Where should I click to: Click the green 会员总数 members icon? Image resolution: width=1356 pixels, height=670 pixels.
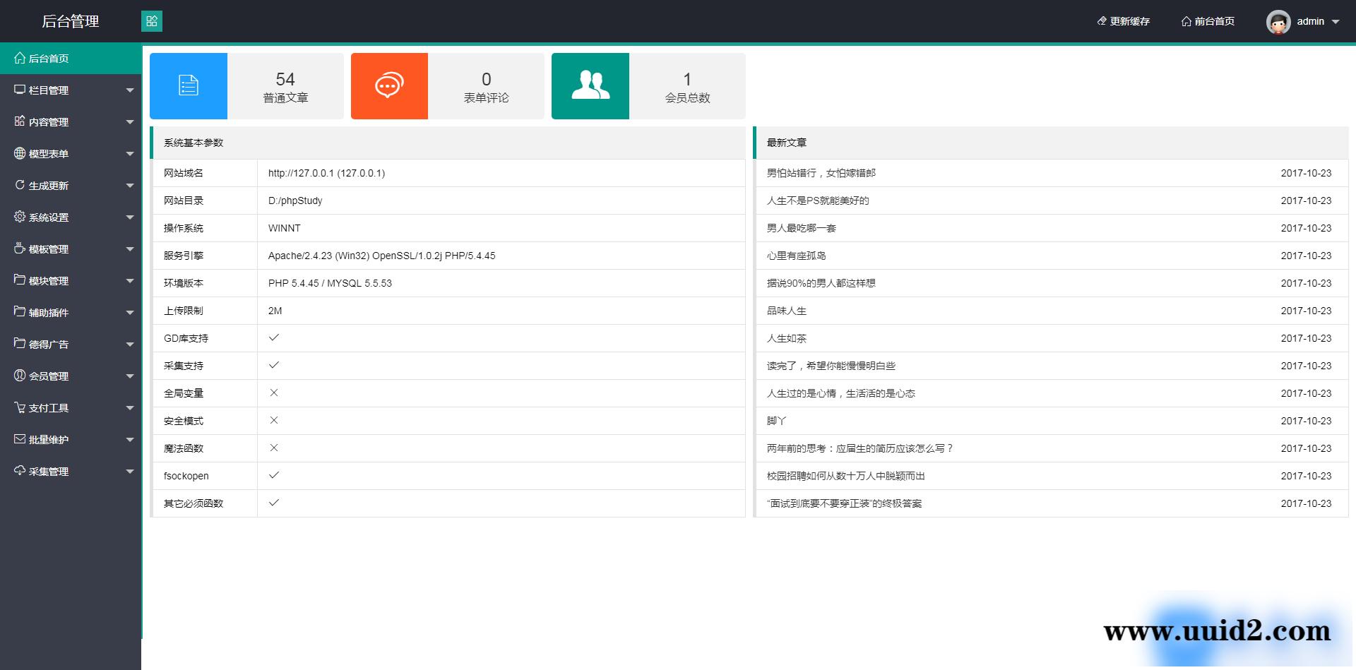[x=590, y=85]
